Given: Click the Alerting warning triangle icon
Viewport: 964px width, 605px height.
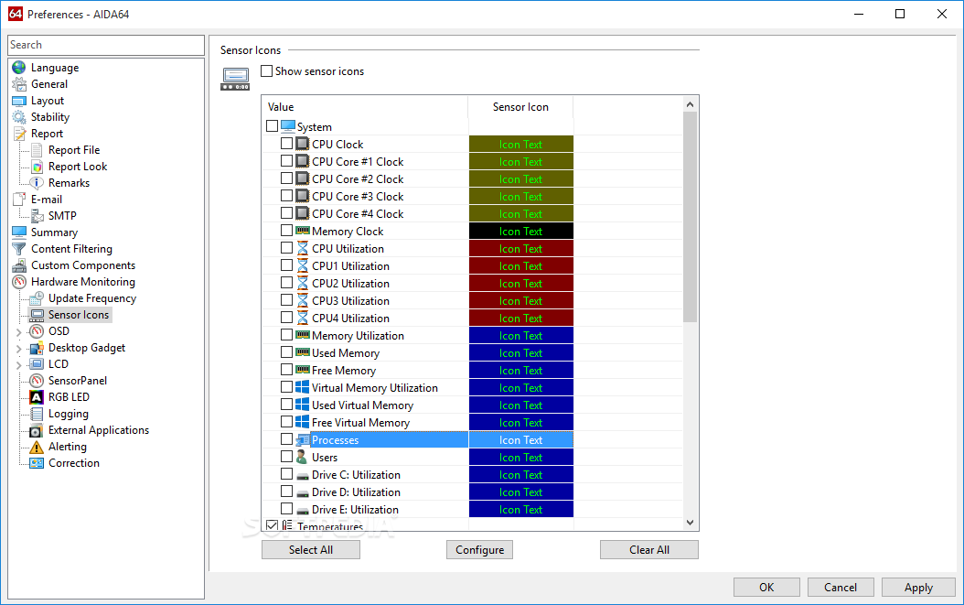Looking at the screenshot, I should pos(37,447).
